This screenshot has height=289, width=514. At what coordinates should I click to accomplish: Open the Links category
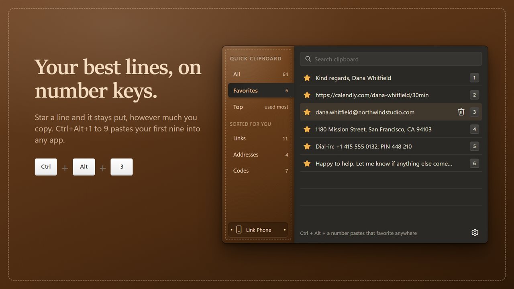coord(260,138)
